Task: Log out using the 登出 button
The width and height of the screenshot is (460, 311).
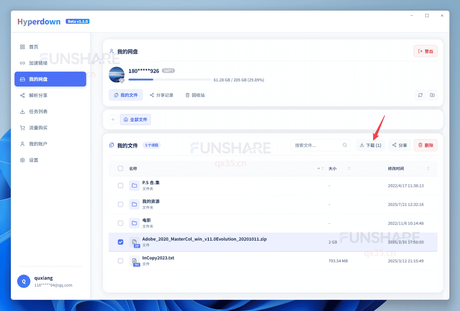Action: click(x=425, y=51)
